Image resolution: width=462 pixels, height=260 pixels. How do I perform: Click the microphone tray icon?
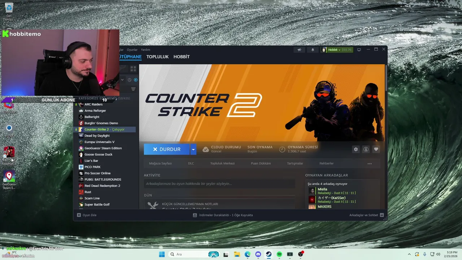(x=425, y=254)
